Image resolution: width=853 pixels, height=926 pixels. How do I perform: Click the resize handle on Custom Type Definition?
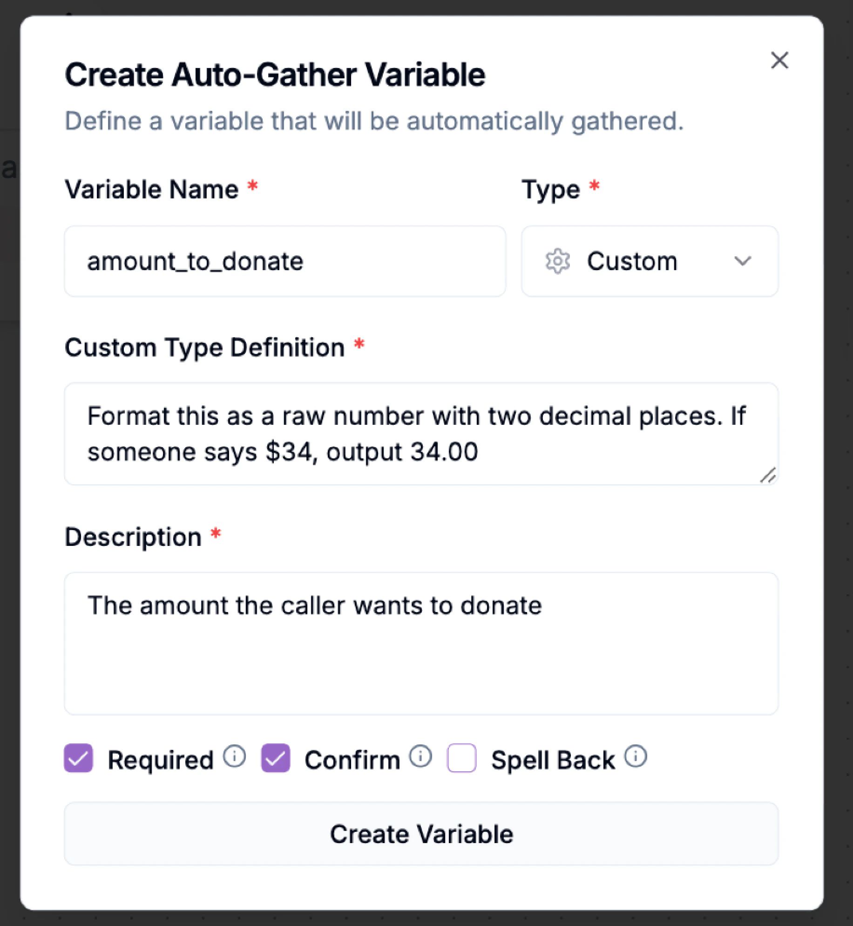click(x=768, y=475)
